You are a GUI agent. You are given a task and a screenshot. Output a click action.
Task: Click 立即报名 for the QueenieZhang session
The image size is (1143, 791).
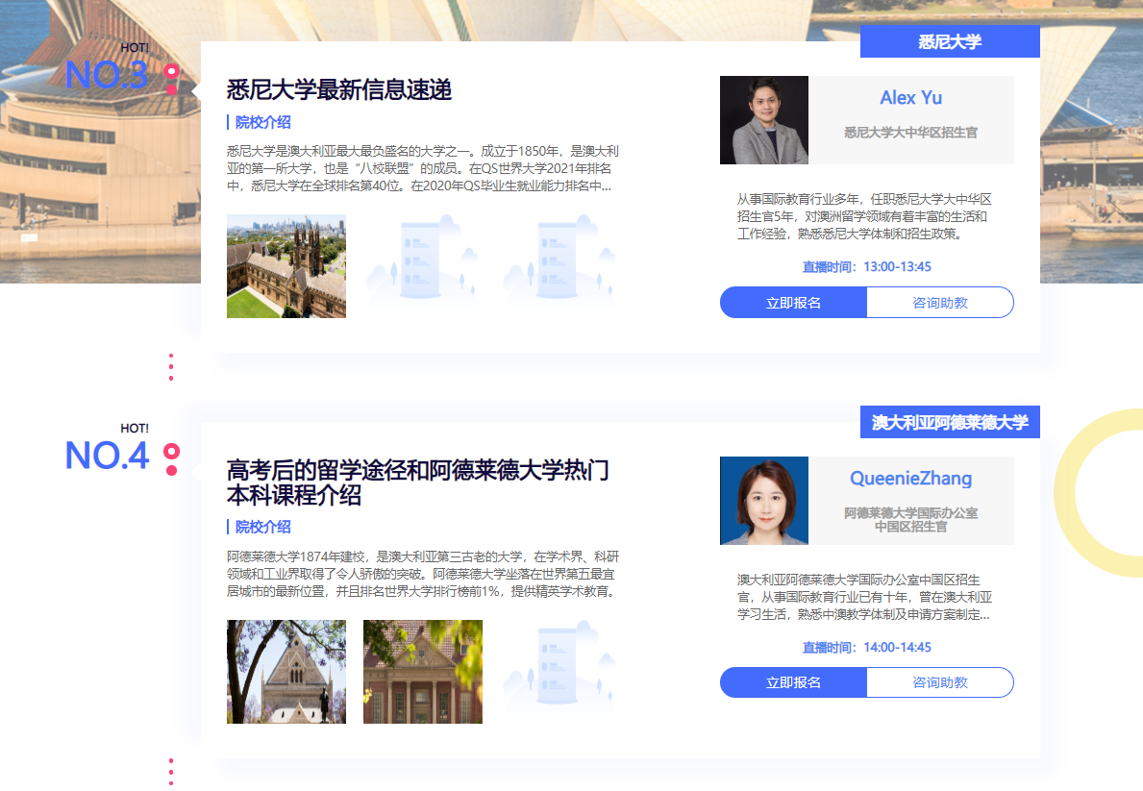(x=793, y=682)
